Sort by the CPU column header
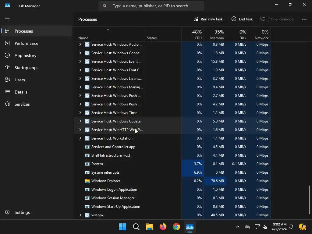 (x=193, y=34)
